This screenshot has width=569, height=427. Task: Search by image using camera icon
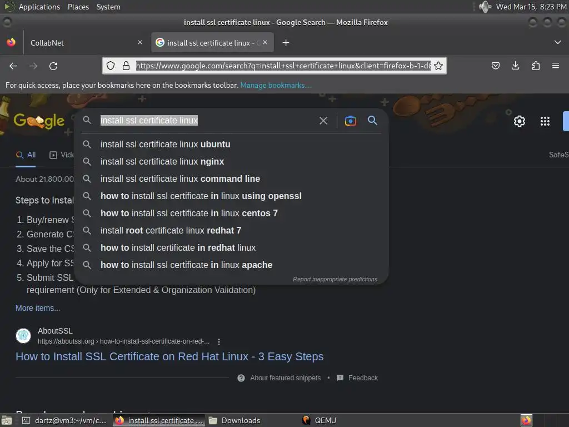[x=350, y=121]
